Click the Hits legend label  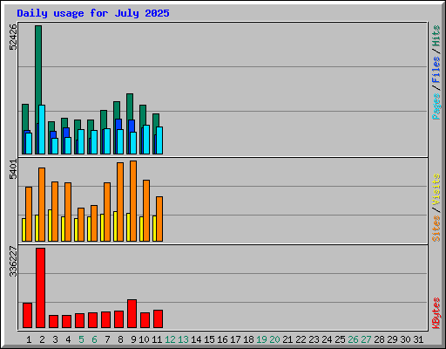coord(436,36)
